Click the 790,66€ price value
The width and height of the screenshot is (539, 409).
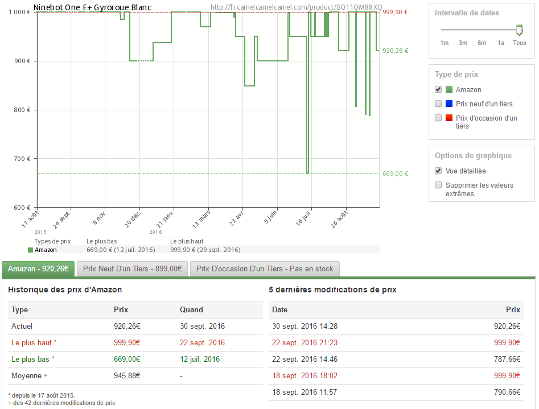pos(507,392)
